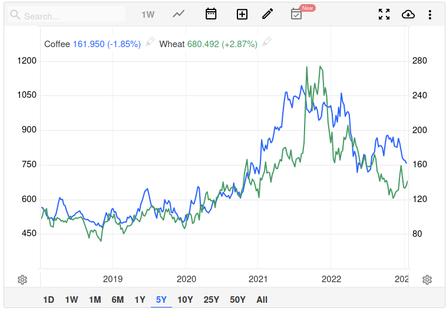
Task: Open left axis settings gear
Action: 22,280
